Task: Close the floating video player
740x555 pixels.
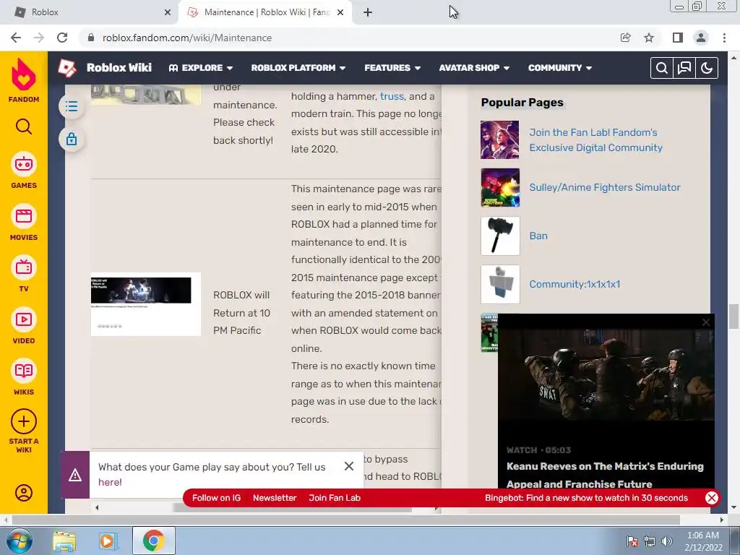Action: tap(706, 322)
